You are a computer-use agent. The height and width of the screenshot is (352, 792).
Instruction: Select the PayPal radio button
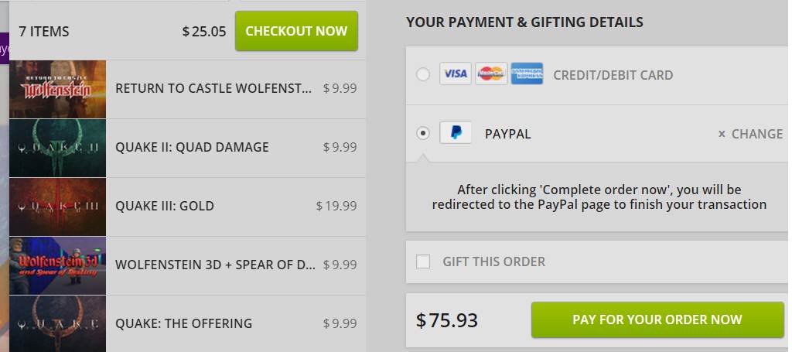click(x=423, y=133)
